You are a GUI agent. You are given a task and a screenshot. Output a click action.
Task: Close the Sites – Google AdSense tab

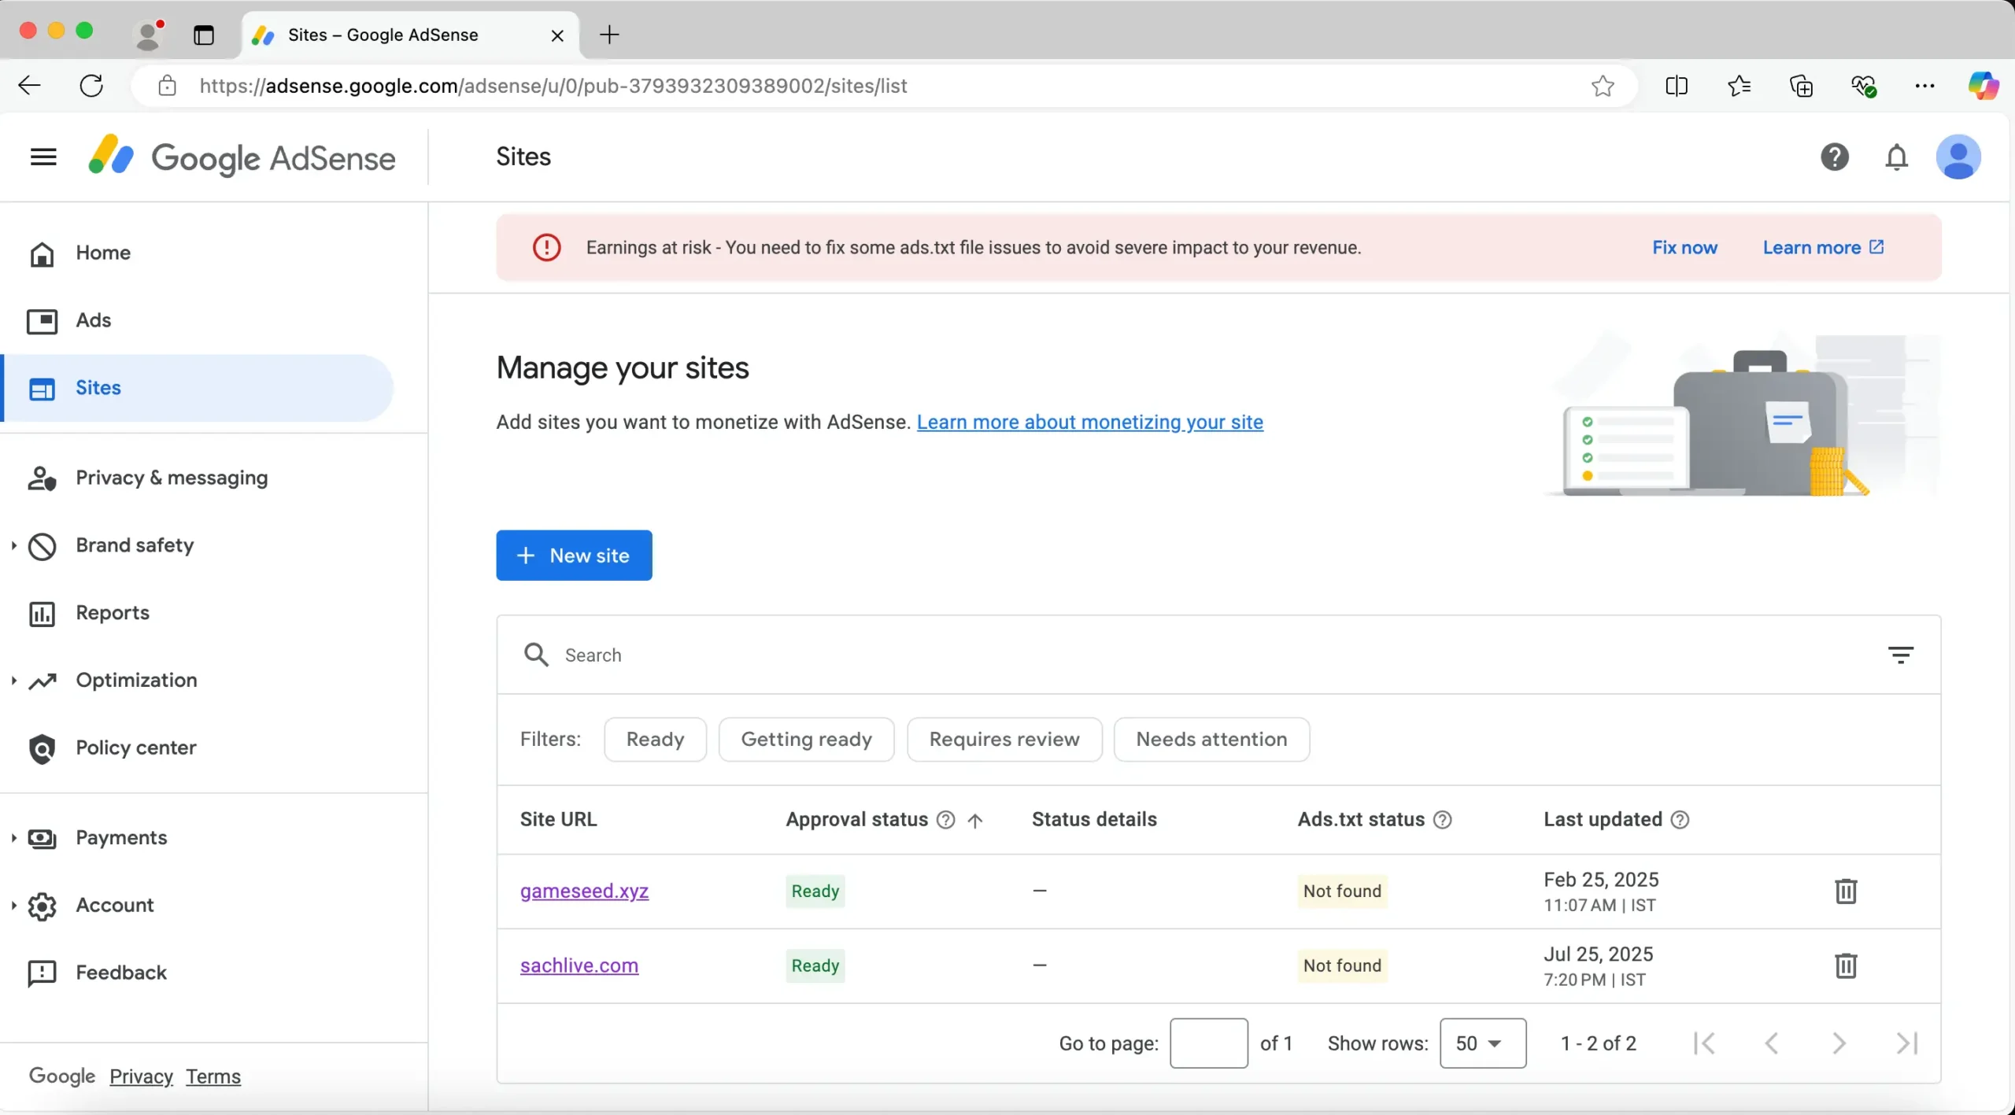pyautogui.click(x=557, y=35)
